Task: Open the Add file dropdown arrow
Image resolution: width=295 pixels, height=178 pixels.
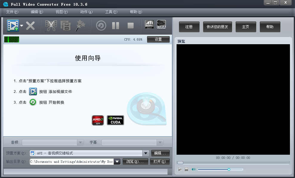Action: [x=22, y=26]
